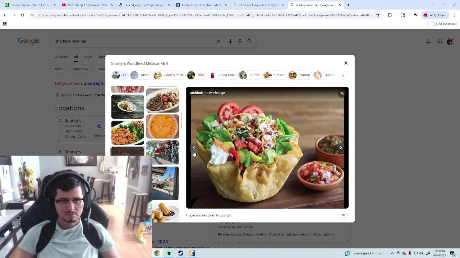Switch to Chenzo Stream tab
460x258 pixels.
(30, 5)
